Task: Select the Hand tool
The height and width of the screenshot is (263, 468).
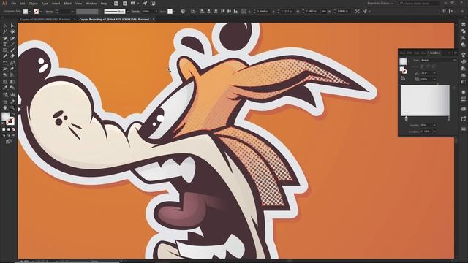Action: click(5, 107)
